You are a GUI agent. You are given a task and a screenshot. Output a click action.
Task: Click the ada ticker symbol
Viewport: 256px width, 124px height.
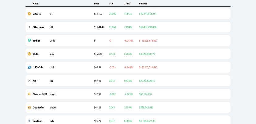(x=52, y=121)
